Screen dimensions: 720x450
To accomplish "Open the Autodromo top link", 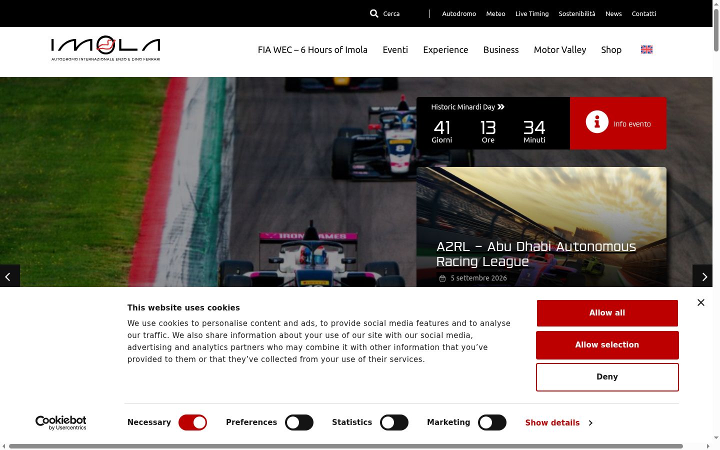I will [459, 13].
